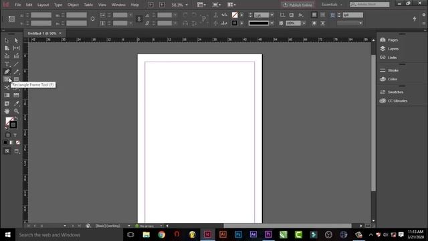Open the Layout menu
The height and width of the screenshot is (241, 428).
(43, 5)
